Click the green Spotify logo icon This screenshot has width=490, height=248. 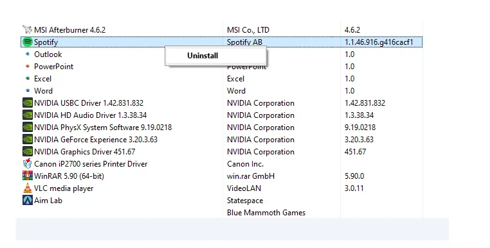[x=28, y=42]
